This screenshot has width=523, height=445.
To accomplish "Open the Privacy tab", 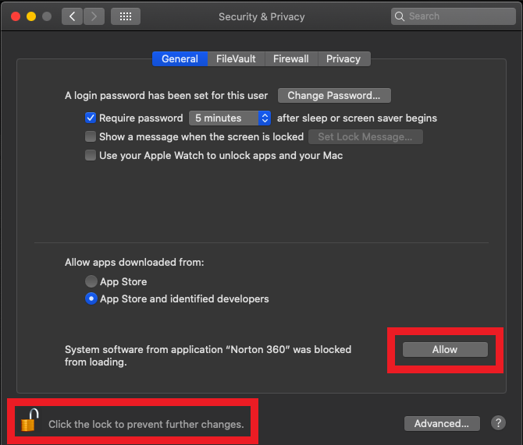I will click(x=343, y=59).
